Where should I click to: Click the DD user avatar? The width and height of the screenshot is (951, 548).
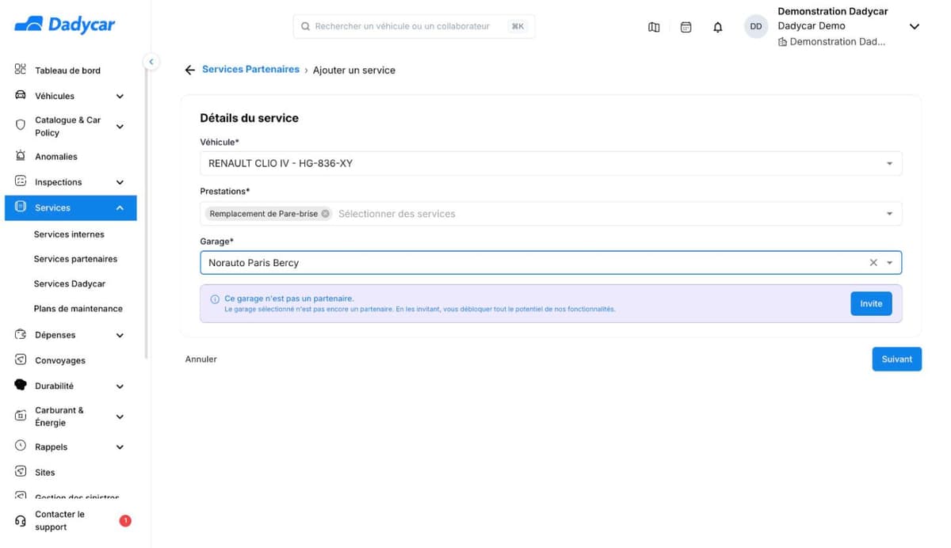[x=756, y=26]
